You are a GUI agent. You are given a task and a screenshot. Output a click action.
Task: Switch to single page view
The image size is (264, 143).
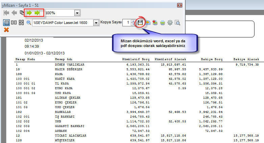(x=6, y=23)
